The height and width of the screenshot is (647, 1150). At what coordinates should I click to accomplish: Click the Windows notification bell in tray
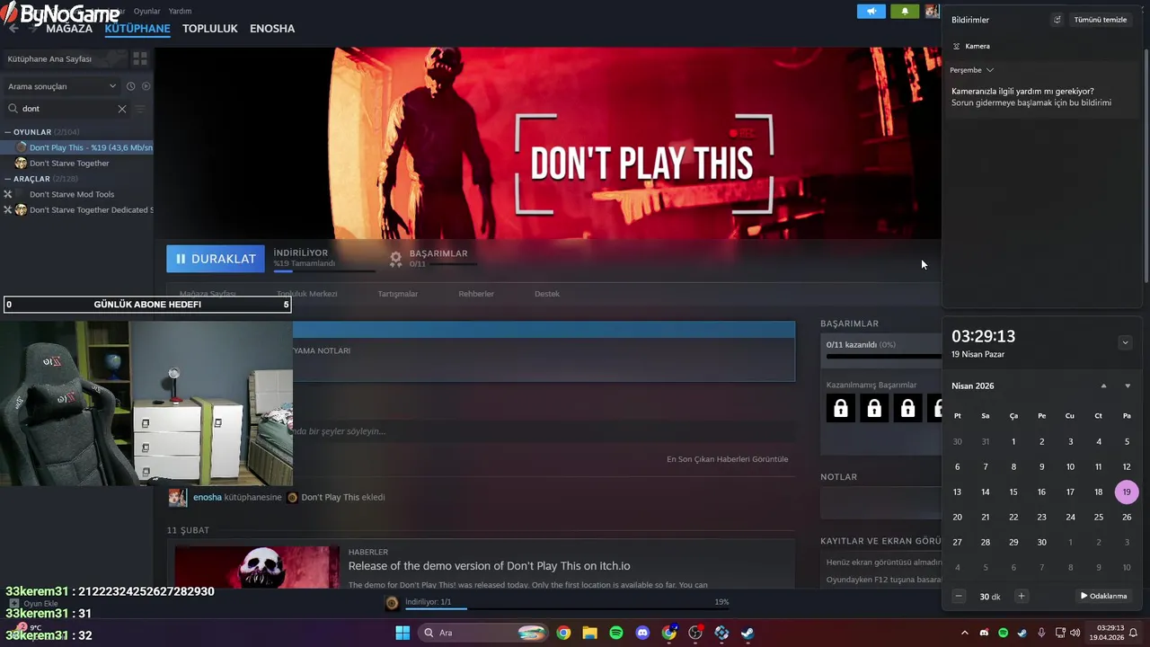1134,633
